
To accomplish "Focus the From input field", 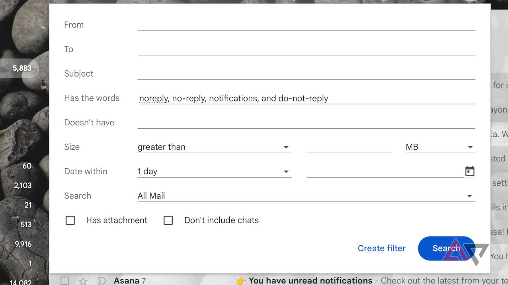I will click(306, 25).
